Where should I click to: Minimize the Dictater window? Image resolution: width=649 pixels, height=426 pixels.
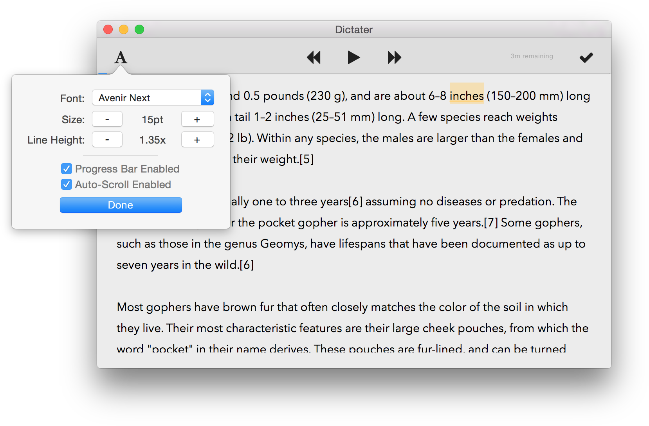[x=124, y=30]
